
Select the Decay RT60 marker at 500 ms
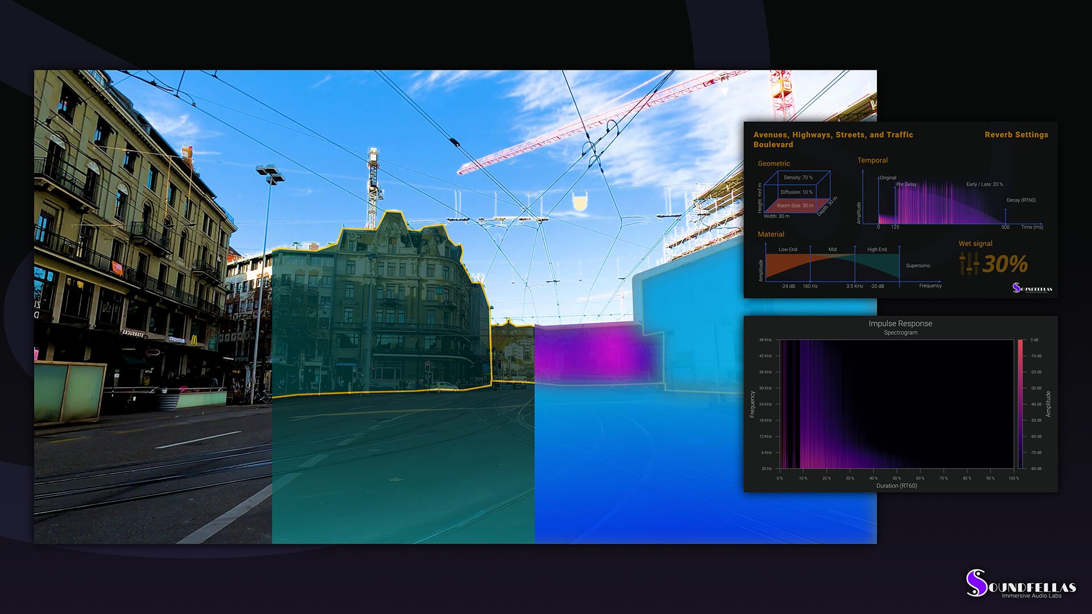click(x=1005, y=217)
